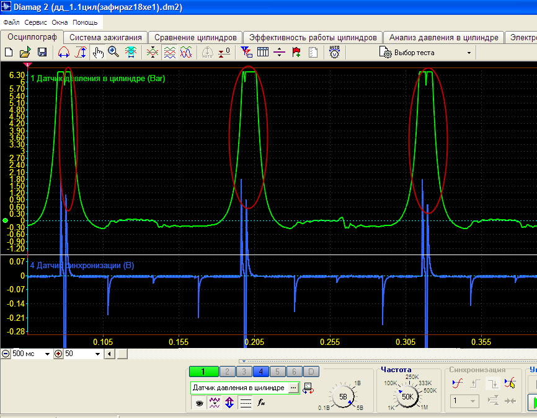
Task: Open file using the folder icon
Action: pyautogui.click(x=25, y=53)
